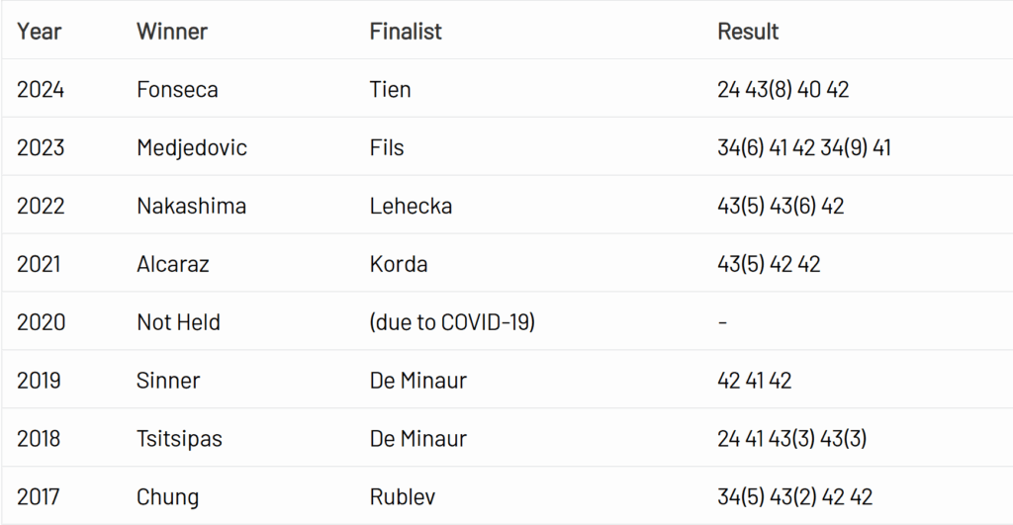Click De Minaur in the 2018 row
The image size is (1013, 525).
coord(418,439)
